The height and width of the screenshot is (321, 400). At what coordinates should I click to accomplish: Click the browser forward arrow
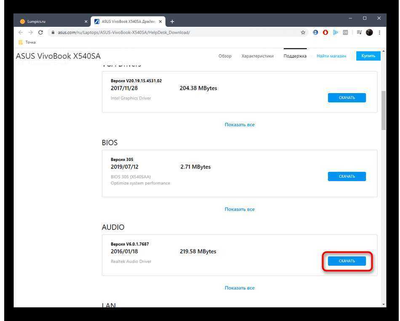point(30,32)
